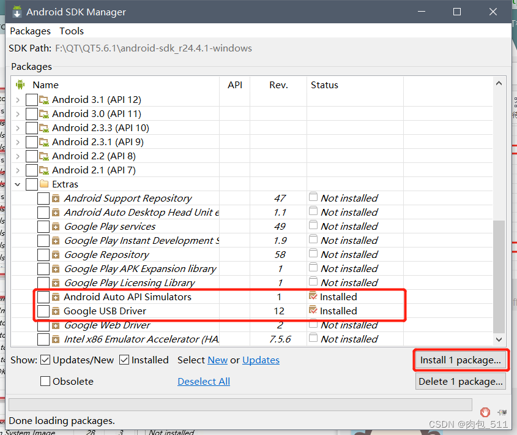Expand the Android 3.0 (API 11) node
517x435 pixels.
pyautogui.click(x=18, y=114)
